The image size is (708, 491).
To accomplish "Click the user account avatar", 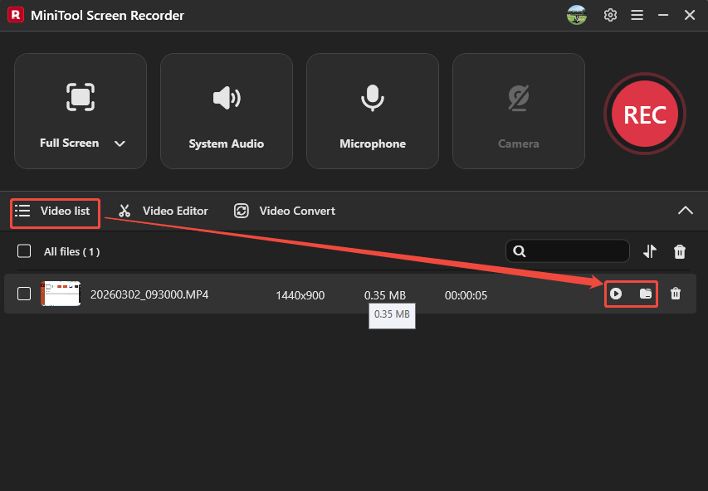I will click(x=576, y=15).
